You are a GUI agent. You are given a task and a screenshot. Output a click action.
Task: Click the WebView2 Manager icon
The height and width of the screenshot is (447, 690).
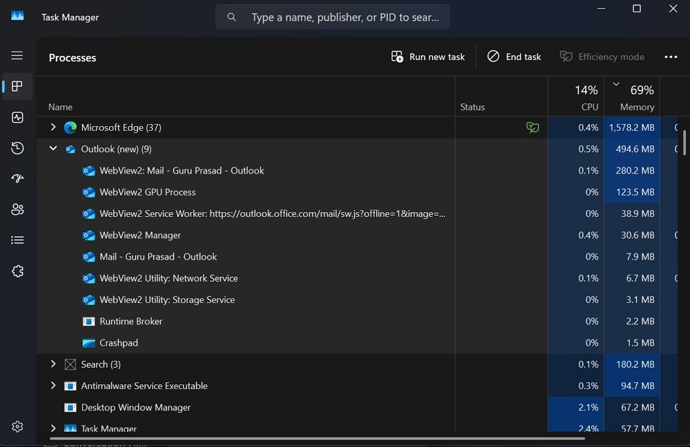89,236
